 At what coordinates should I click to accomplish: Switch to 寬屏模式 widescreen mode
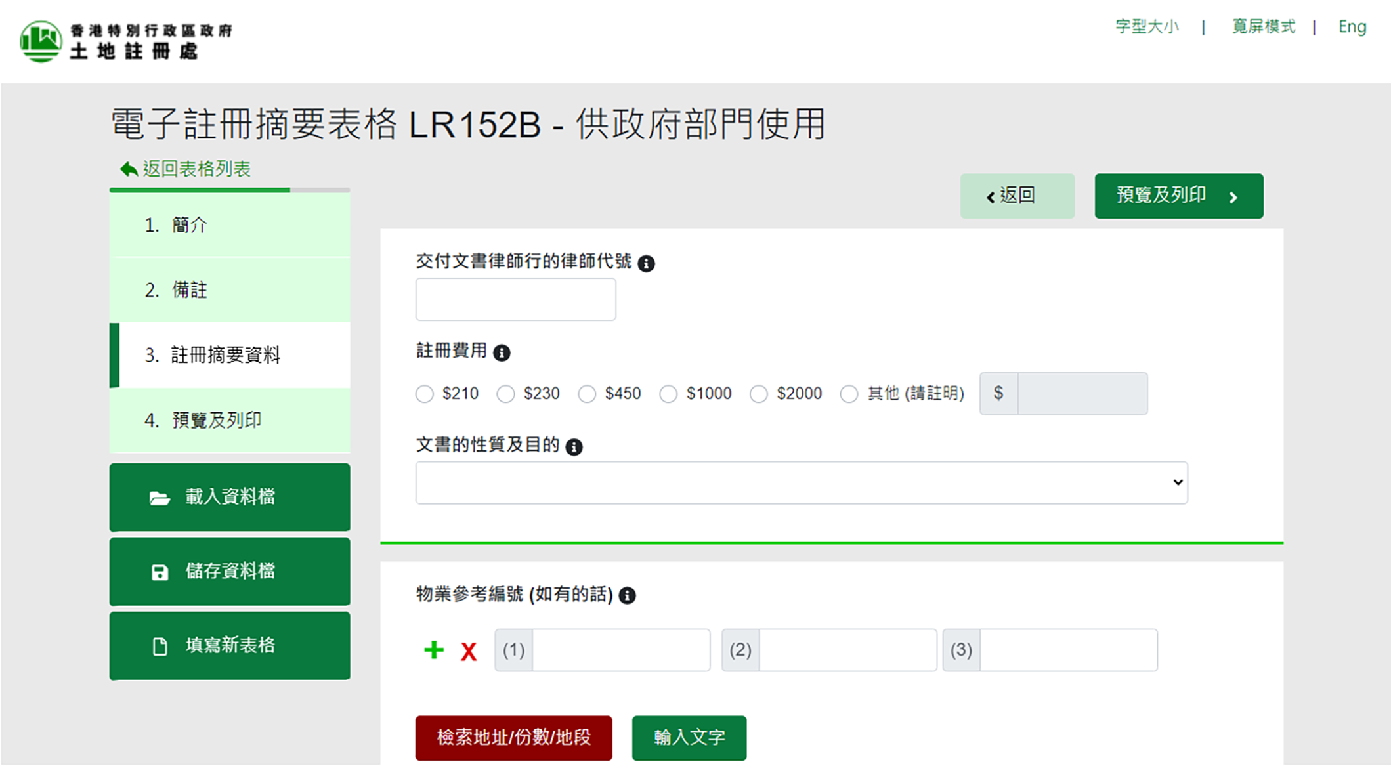click(1264, 27)
